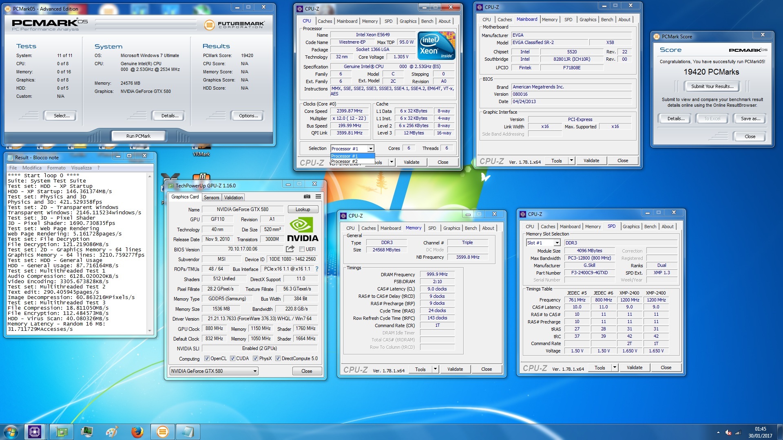783x440 pixels.
Task: Click the Bus Interface question mark icon
Action: [x=317, y=269]
